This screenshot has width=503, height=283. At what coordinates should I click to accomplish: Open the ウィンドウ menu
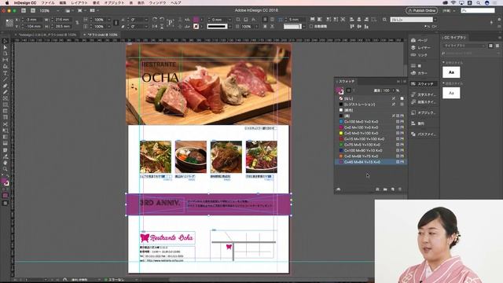[158, 2]
